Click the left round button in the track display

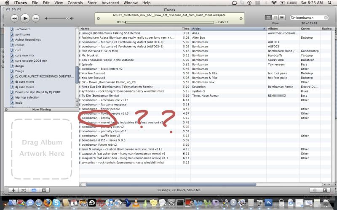[x=99, y=18]
